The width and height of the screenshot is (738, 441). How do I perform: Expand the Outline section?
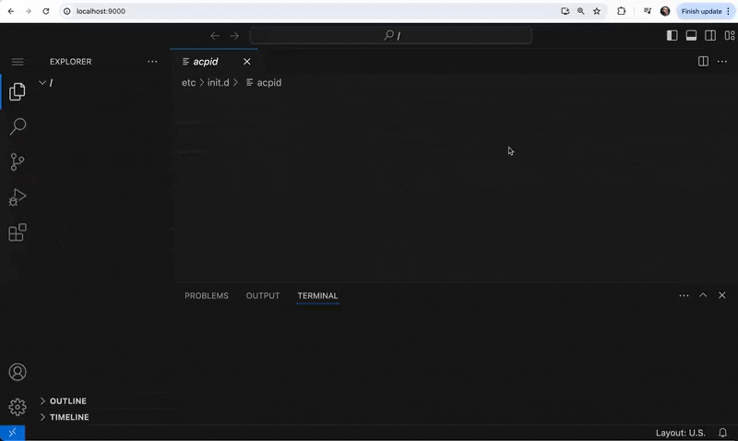pos(67,401)
